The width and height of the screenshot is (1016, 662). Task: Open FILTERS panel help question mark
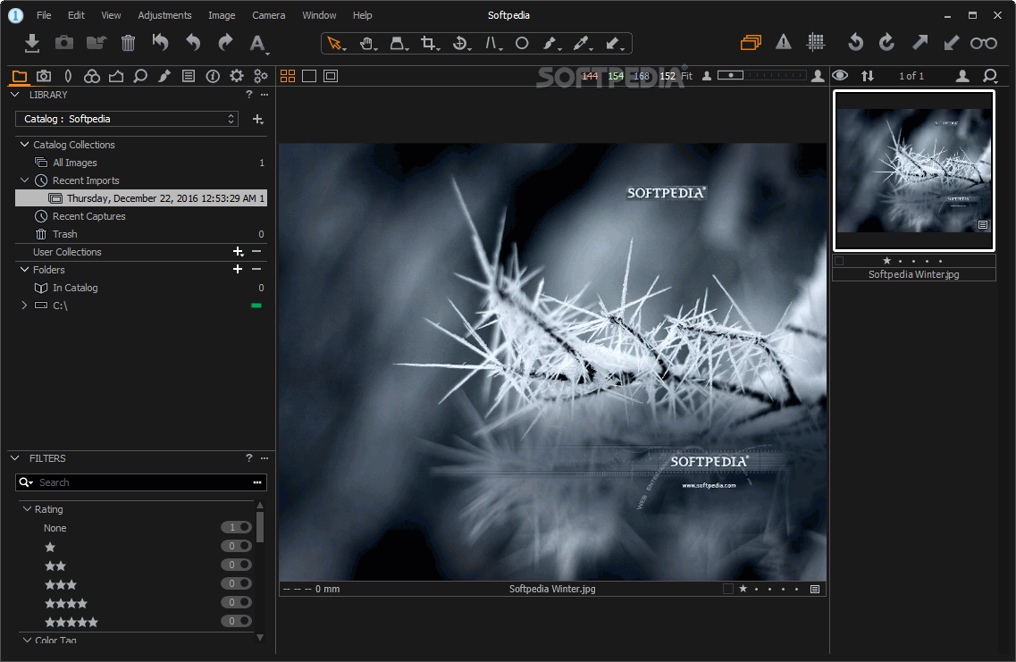(x=248, y=458)
